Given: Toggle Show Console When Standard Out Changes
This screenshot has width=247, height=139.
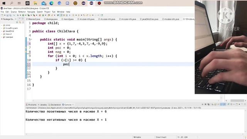Looking at the screenshot, I should pos(222,104).
